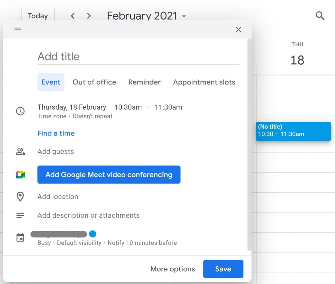Image resolution: width=335 pixels, height=284 pixels.
Task: Choose the Appointment slots tab
Action: 204,82
